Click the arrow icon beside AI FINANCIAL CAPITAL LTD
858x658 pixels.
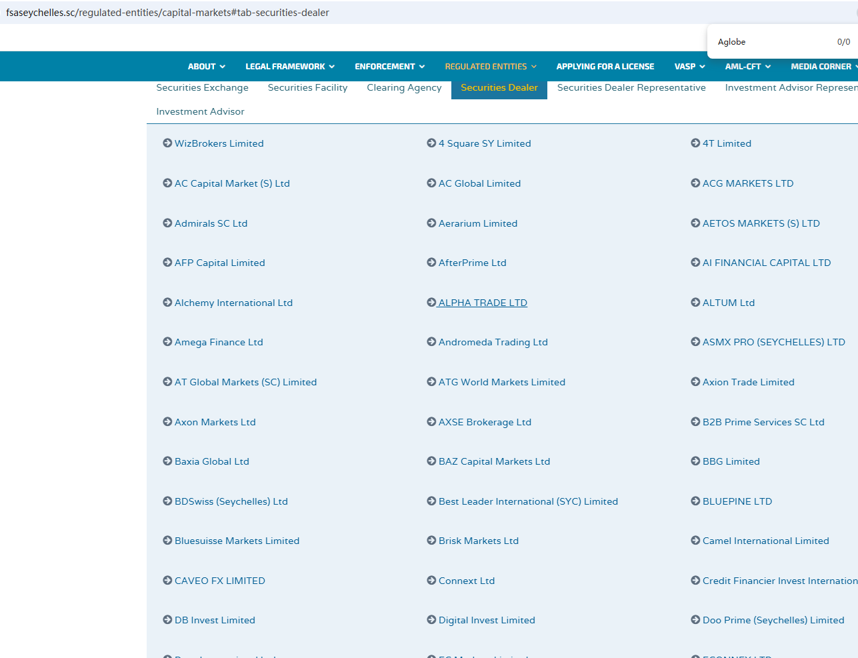click(x=695, y=263)
